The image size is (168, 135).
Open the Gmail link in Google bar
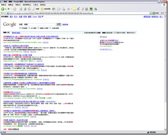[35, 17]
